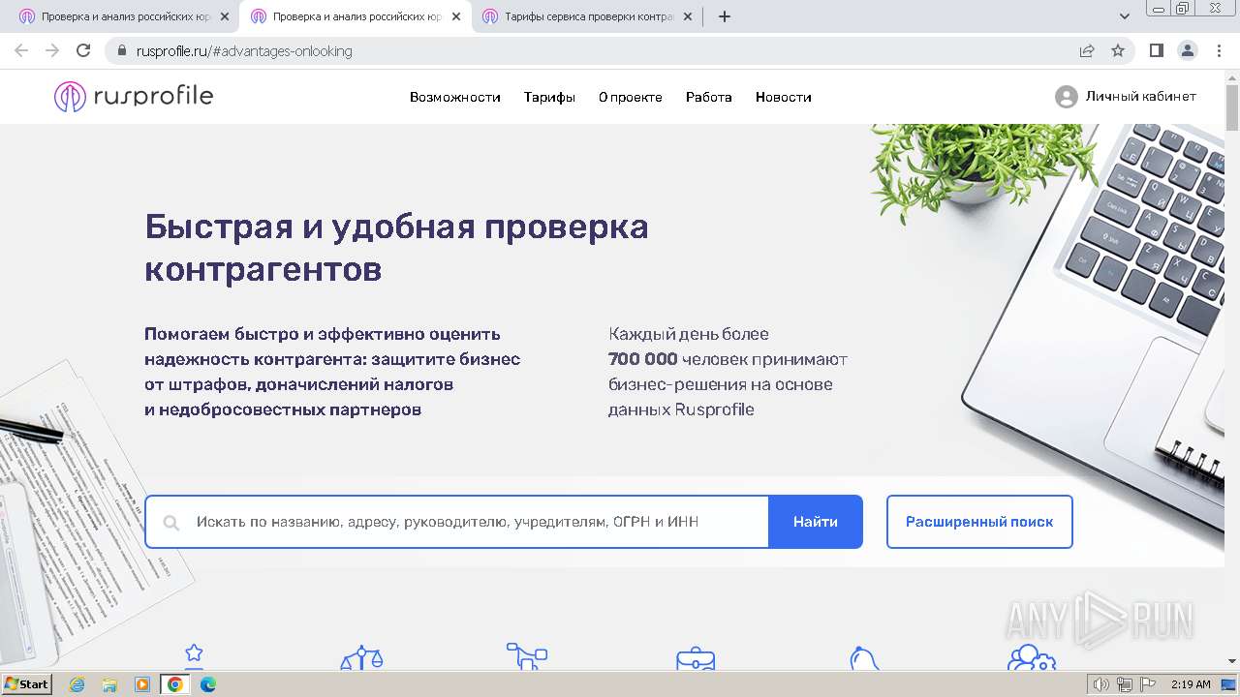1240x697 pixels.
Task: Open Windows Start menu
Action: coord(26,684)
